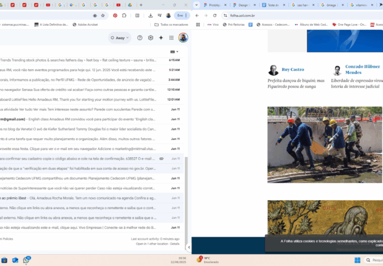This screenshot has width=383, height=266.
Task: Bookmark this page with the star icon
Action: (103, 16)
